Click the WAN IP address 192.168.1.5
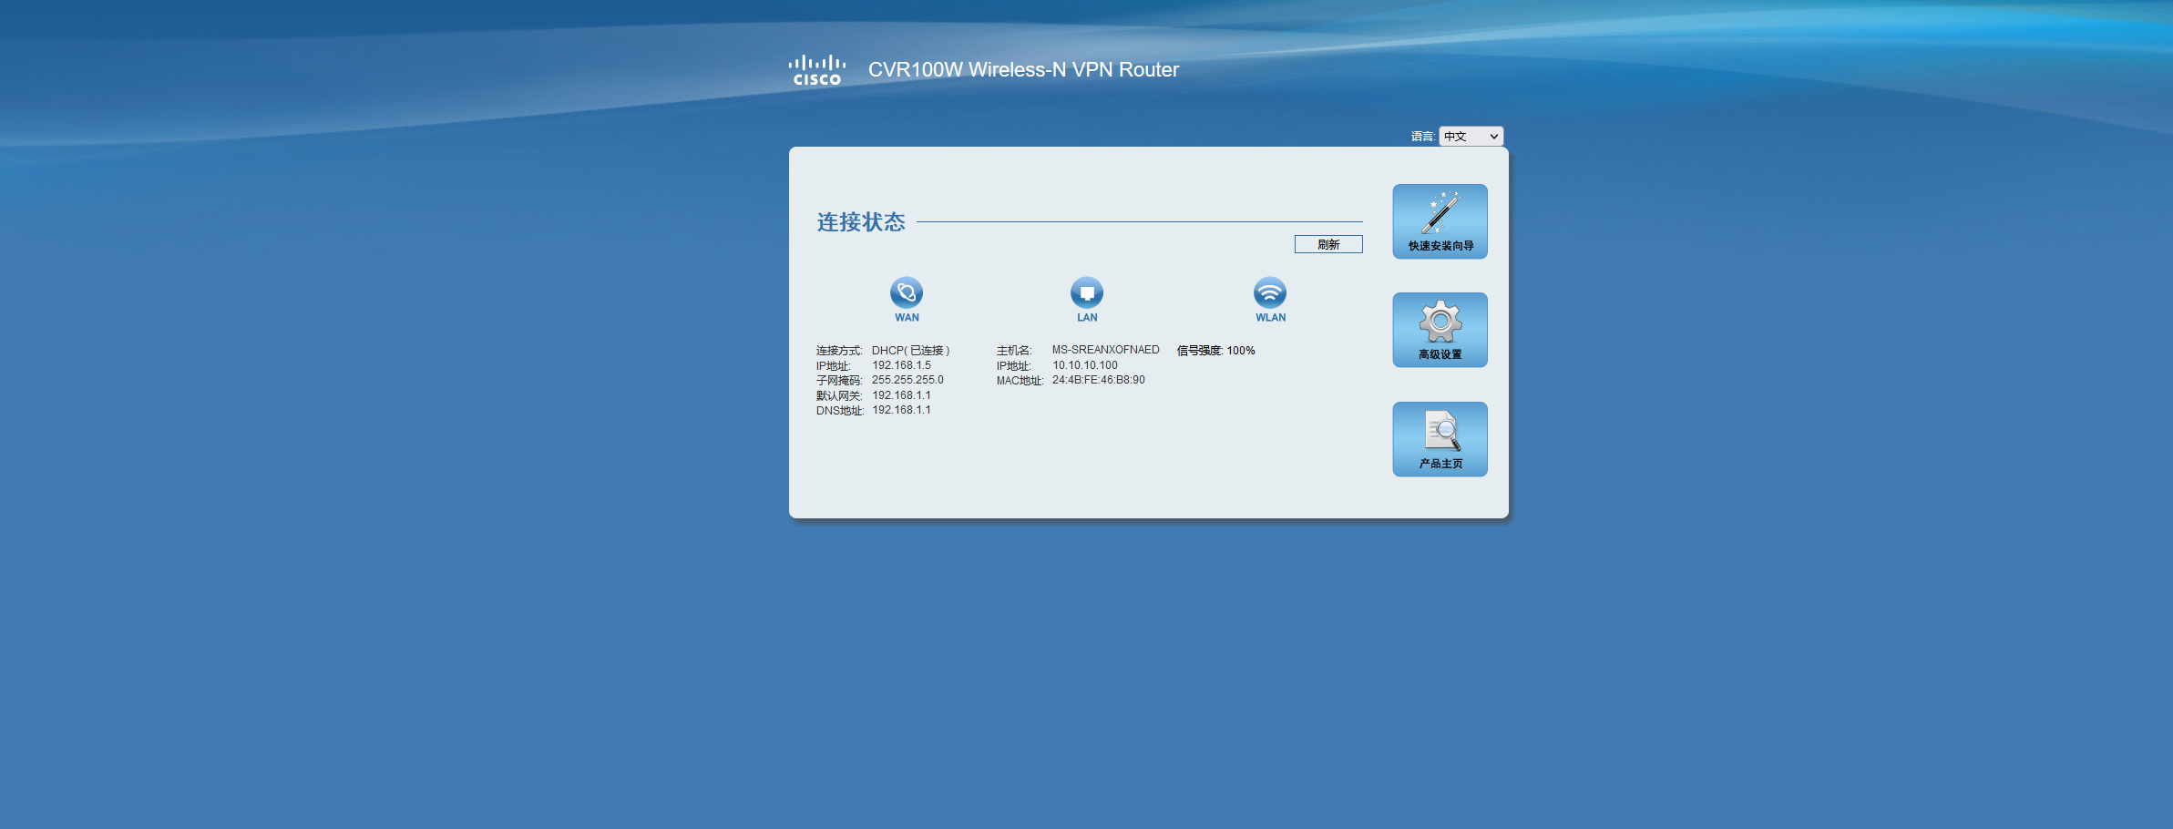2173x829 pixels. (x=901, y=365)
